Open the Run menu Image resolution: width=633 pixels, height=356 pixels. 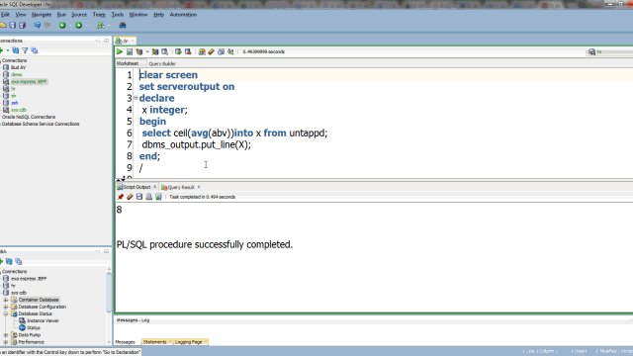61,15
